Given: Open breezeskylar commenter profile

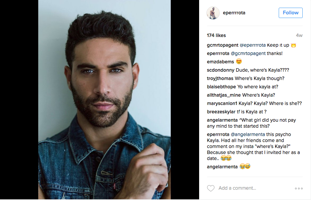Looking at the screenshot, I should click(221, 112).
